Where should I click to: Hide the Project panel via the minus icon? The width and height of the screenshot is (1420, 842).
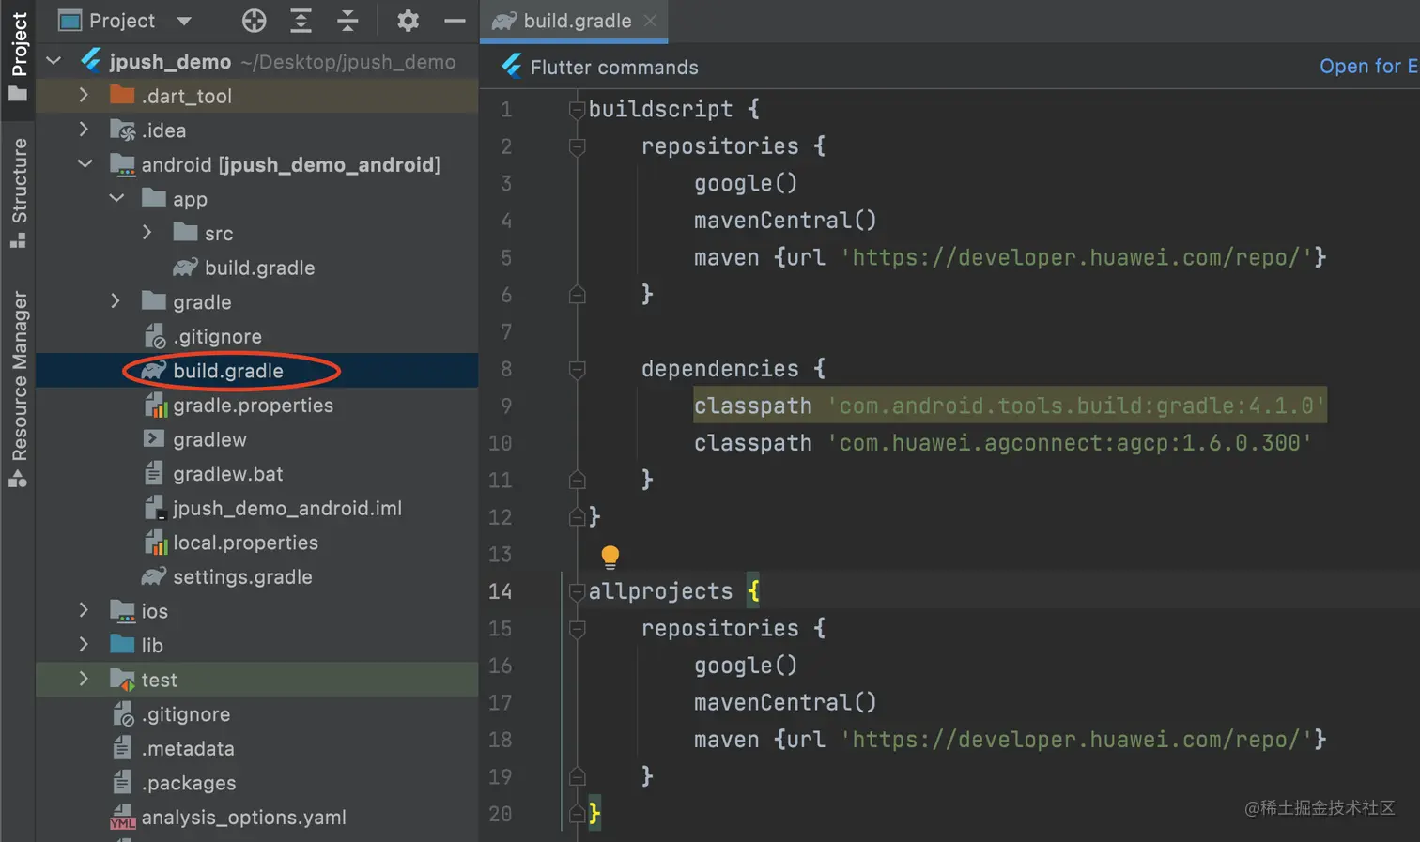coord(455,21)
